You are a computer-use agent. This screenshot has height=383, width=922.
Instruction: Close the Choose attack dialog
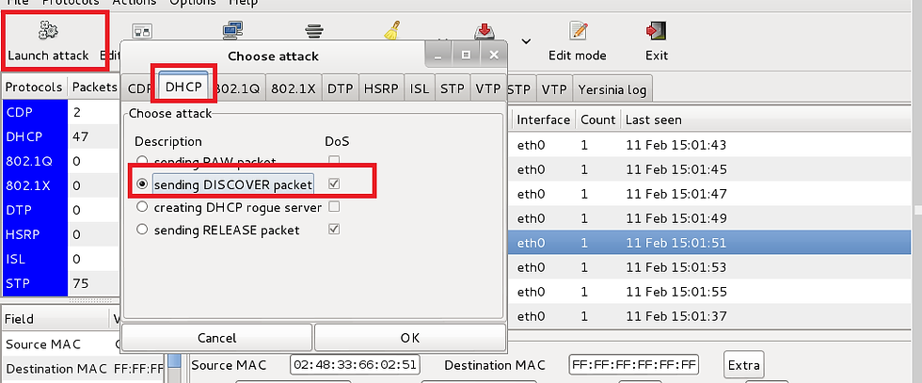coord(493,56)
